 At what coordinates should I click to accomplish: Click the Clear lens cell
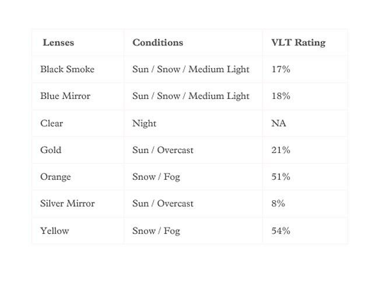click(51, 123)
